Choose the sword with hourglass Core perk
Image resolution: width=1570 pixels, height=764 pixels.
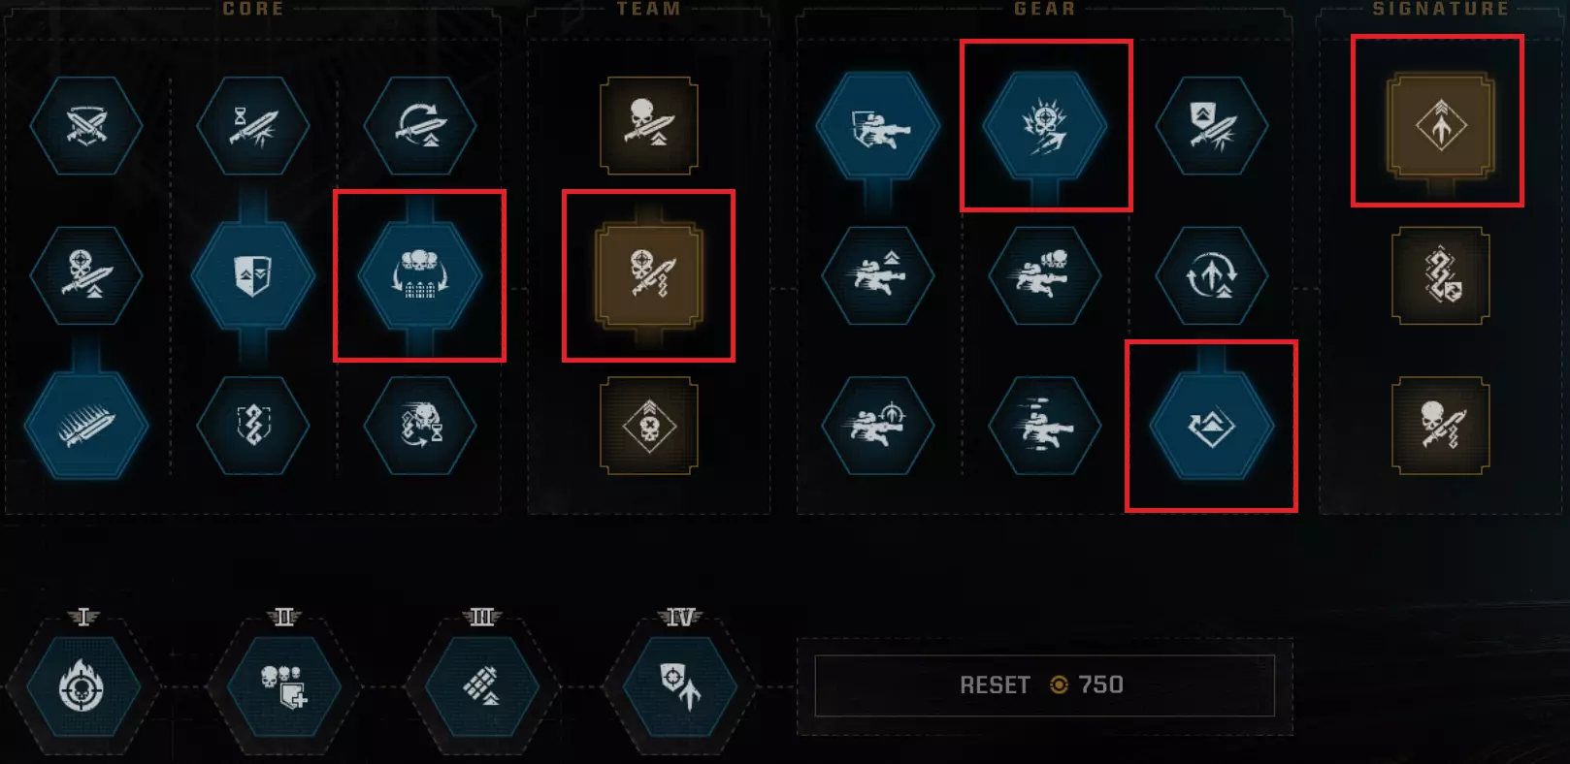point(253,126)
